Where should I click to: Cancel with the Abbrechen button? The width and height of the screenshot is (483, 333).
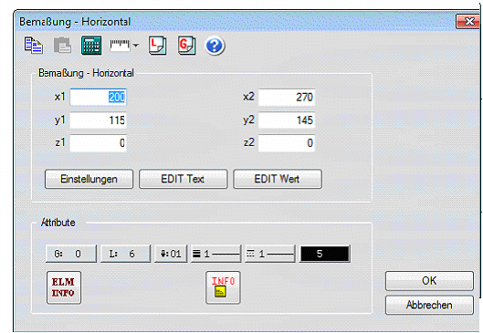click(429, 305)
